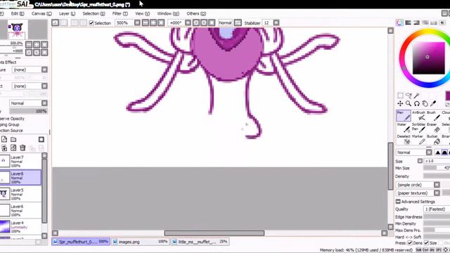The height and width of the screenshot is (253, 450).
Task: Open the Stabilizer value dropdown
Action: [276, 22]
